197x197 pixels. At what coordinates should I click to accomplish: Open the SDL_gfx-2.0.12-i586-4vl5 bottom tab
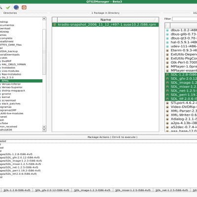pyautogui.click(x=52, y=190)
